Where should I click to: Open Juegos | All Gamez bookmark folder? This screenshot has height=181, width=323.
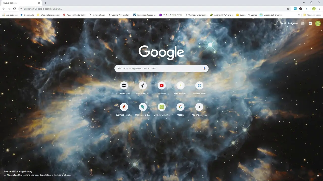(x=247, y=15)
